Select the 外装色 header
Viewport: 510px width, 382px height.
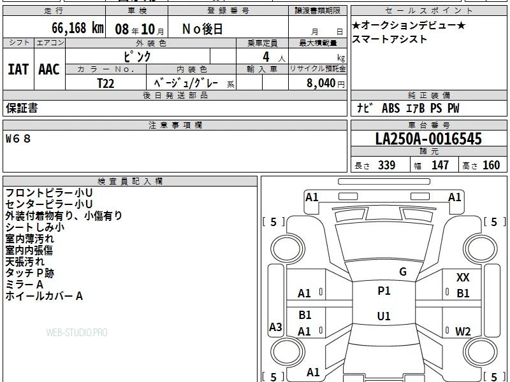(151, 43)
